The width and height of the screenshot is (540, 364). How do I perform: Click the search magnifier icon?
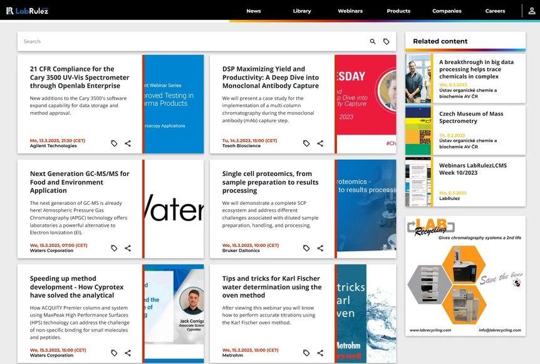pyautogui.click(x=373, y=41)
